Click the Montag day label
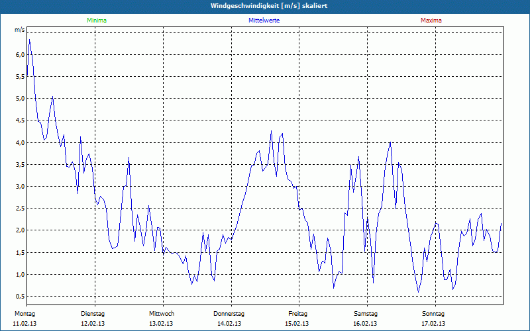 25,314
